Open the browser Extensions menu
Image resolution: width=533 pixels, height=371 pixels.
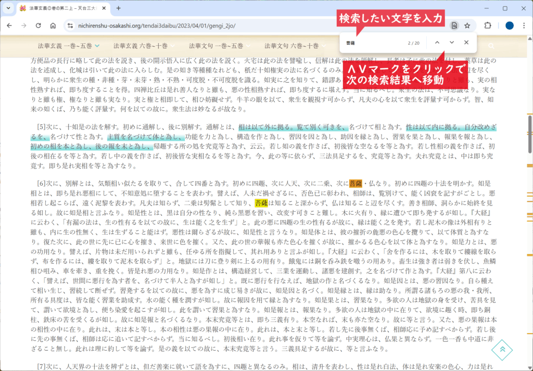pyautogui.click(x=488, y=25)
